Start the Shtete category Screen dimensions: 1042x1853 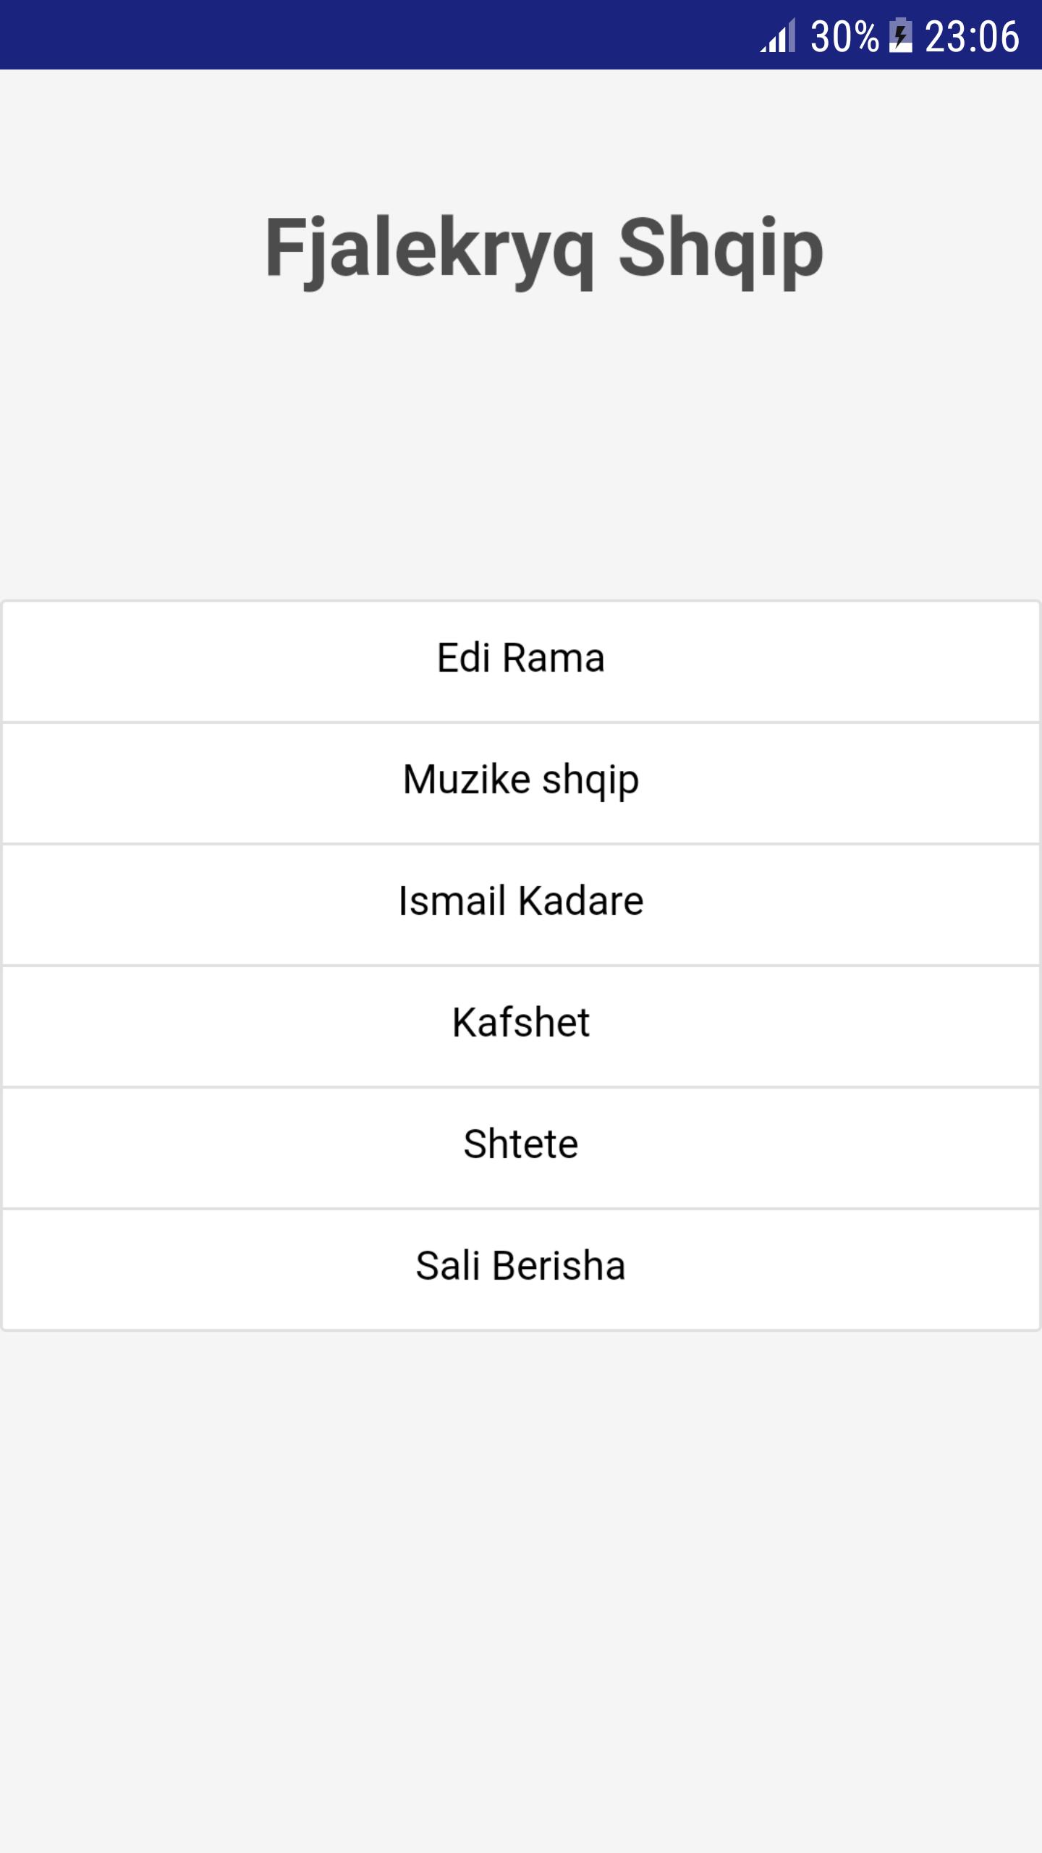click(521, 1146)
